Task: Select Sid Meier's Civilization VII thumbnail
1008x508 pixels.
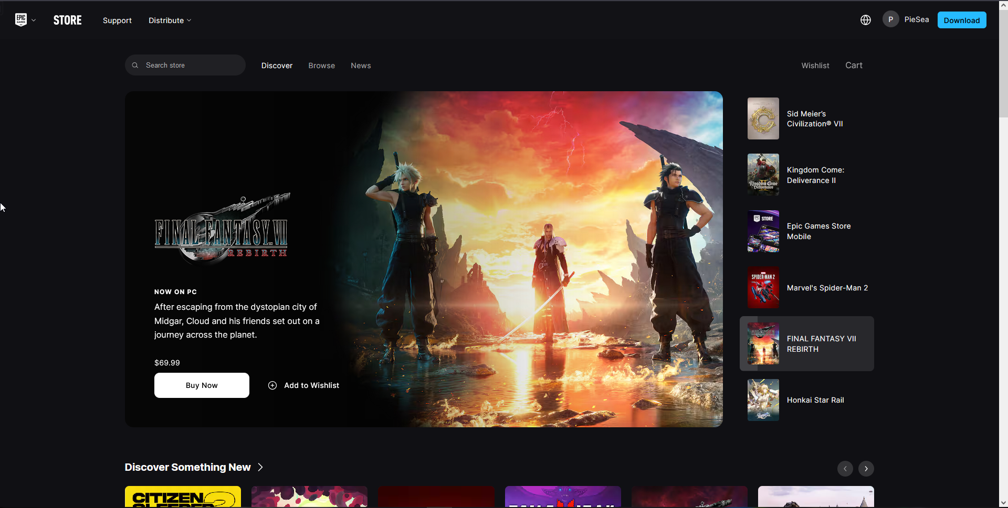Action: tap(763, 118)
